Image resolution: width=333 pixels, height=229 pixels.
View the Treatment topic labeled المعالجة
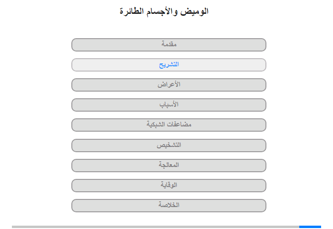coord(168,165)
